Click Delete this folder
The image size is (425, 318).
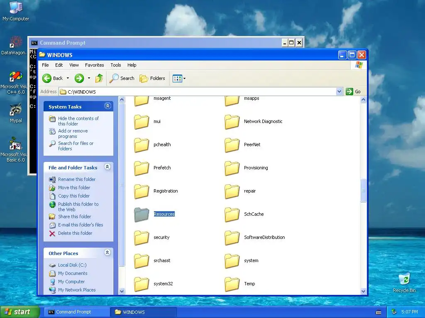75,233
